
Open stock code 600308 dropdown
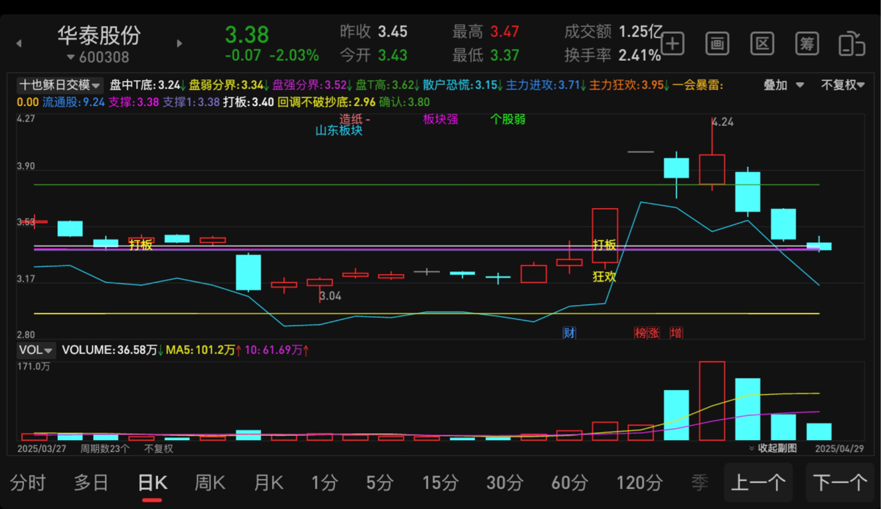click(x=98, y=58)
